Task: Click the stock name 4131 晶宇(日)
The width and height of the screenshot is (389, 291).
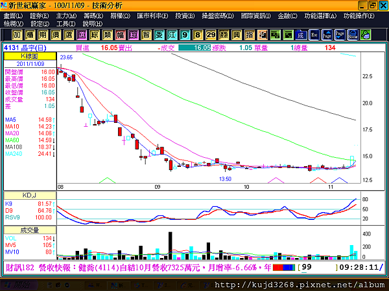Action: (25, 48)
